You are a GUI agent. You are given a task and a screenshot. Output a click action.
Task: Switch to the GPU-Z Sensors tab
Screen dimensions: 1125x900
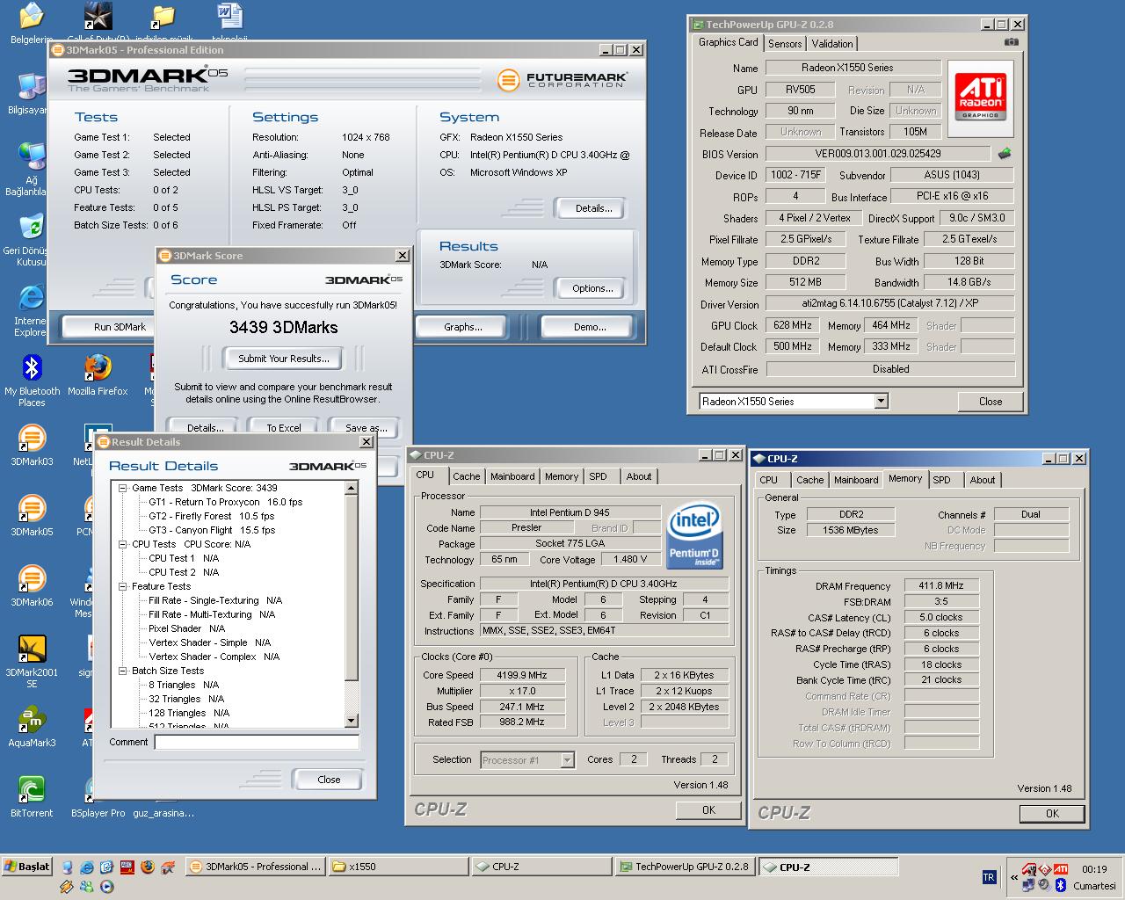[x=785, y=43]
